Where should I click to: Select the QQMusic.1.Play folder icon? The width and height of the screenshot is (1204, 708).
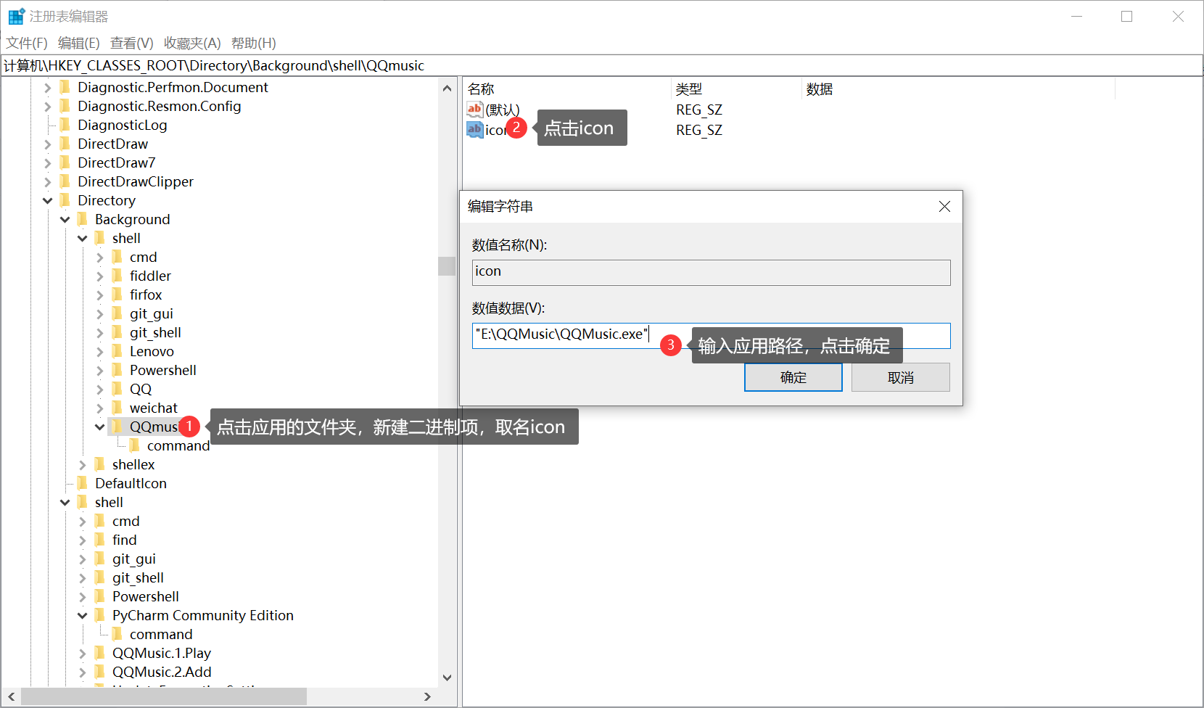pyautogui.click(x=99, y=653)
